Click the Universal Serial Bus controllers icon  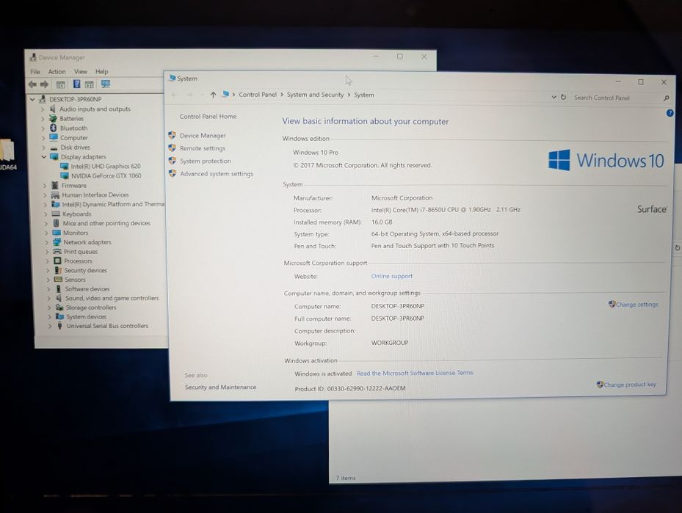pyautogui.click(x=59, y=326)
